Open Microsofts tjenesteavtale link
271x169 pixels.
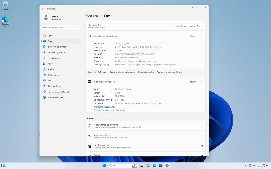(x=104, y=107)
